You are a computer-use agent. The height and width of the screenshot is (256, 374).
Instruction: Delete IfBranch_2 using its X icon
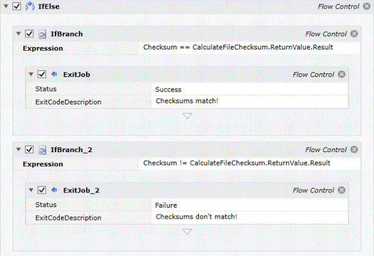(354, 150)
